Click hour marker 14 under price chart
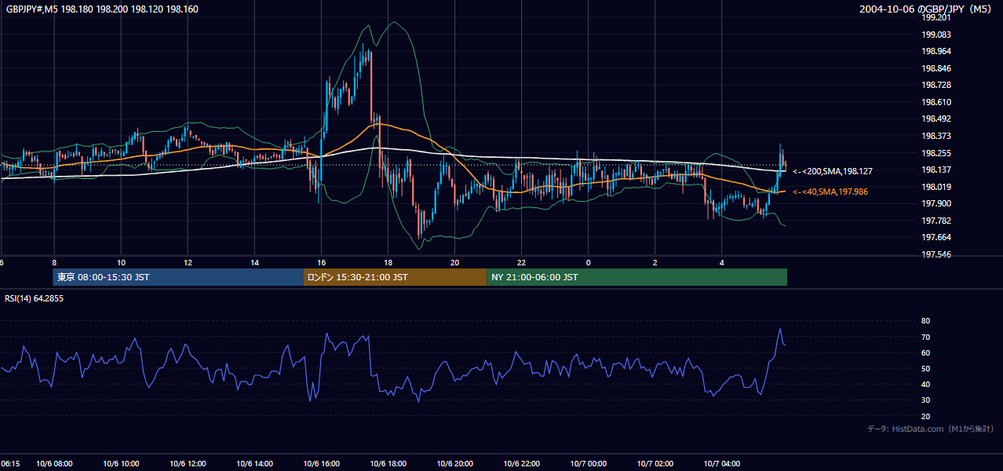Viewport: 1003px width, 471px height. pyautogui.click(x=254, y=262)
